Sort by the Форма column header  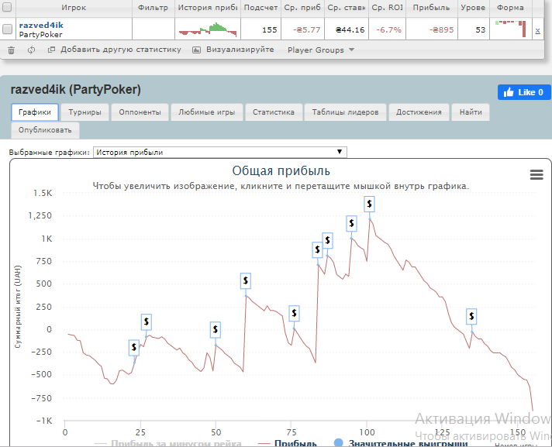click(x=510, y=8)
